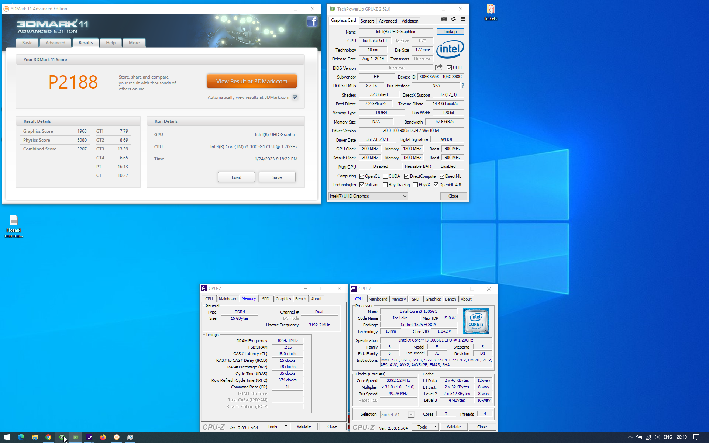Expand the Tools arrow in CPU-Z Memory window

tap(286, 426)
